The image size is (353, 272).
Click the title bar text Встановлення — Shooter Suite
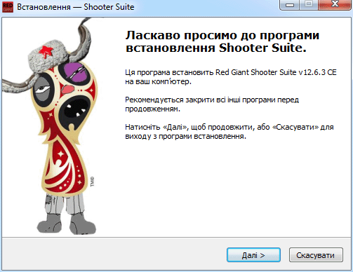(x=76, y=7)
